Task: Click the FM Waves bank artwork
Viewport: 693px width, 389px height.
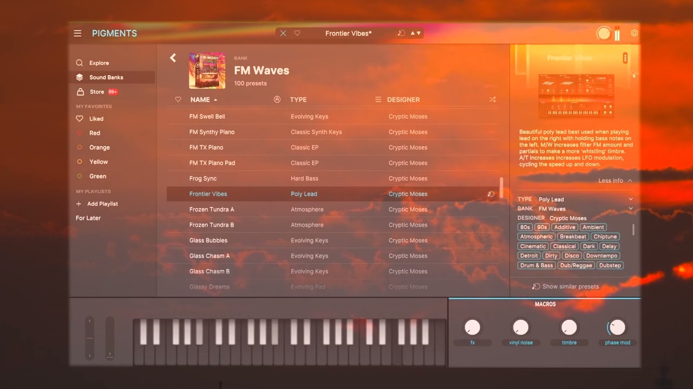Action: [207, 70]
